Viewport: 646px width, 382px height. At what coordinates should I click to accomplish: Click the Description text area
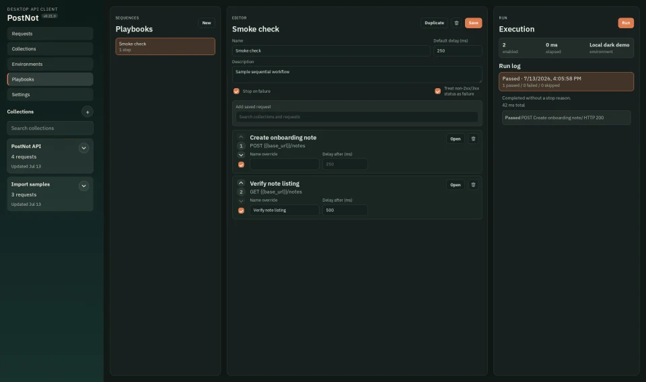point(357,75)
